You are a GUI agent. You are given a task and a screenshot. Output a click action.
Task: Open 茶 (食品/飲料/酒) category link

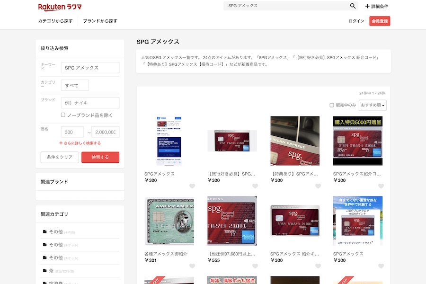[x=62, y=271]
